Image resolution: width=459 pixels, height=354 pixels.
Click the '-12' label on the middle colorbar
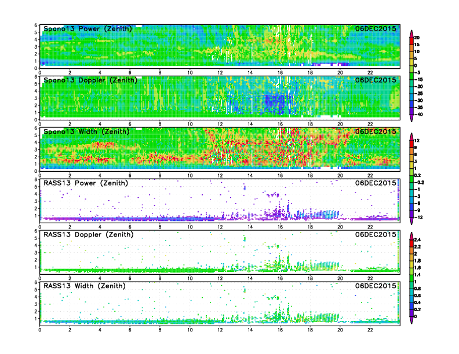pyautogui.click(x=418, y=217)
